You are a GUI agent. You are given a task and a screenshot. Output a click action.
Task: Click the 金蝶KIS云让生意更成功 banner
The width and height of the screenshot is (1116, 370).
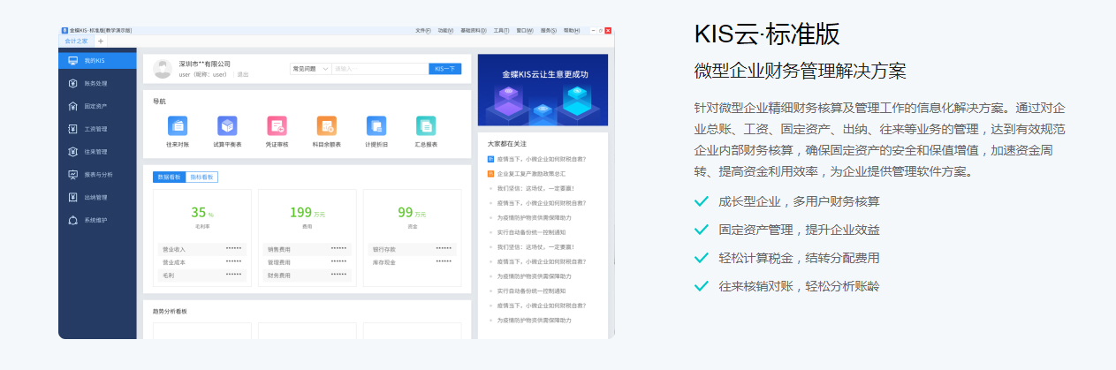pos(543,89)
